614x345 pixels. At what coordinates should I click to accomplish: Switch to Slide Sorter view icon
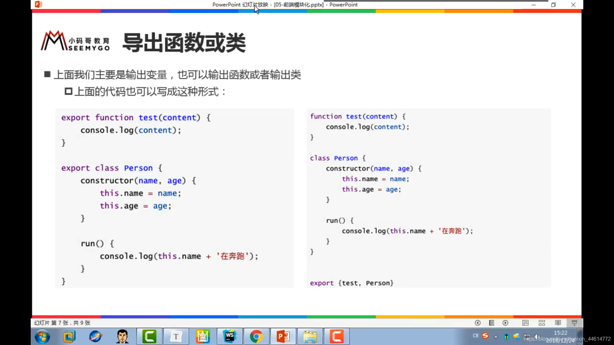[x=542, y=323]
